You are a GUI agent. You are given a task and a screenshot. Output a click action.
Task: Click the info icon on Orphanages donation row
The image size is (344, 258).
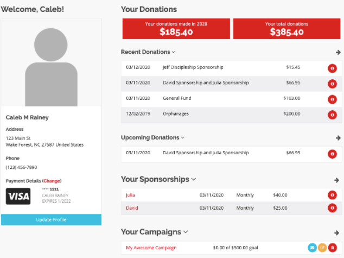(x=332, y=115)
